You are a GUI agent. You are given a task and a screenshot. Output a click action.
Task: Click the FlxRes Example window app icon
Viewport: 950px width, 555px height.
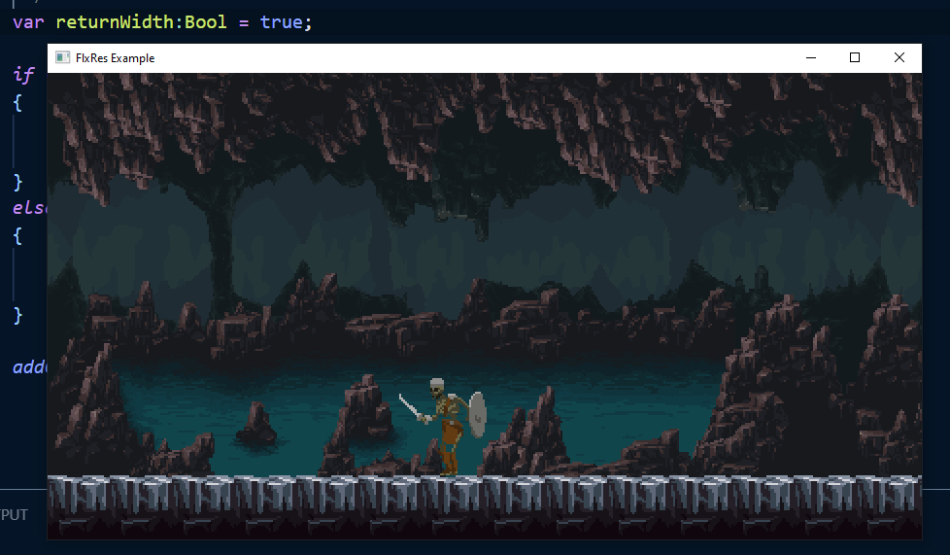[x=62, y=57]
